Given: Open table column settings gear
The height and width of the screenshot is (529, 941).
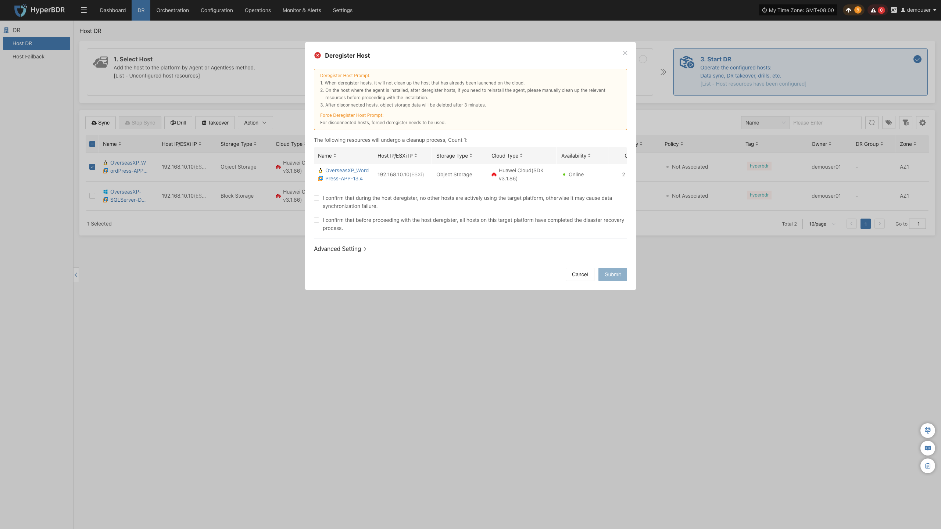Looking at the screenshot, I should (x=922, y=123).
